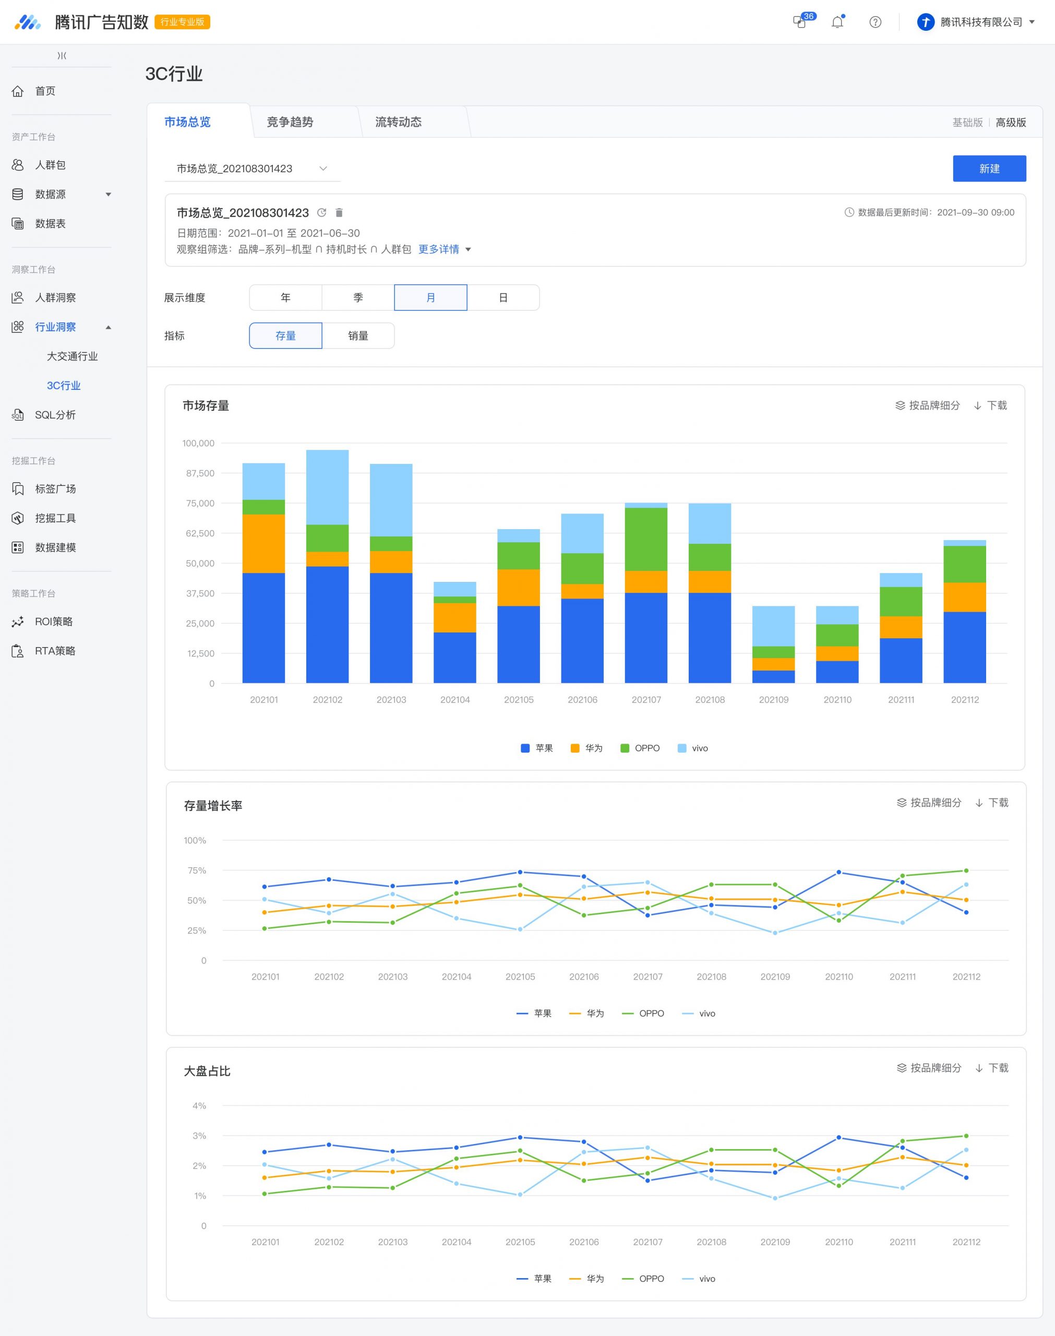This screenshot has width=1055, height=1336.
Task: Expand 更多详情 details
Action: (x=445, y=249)
